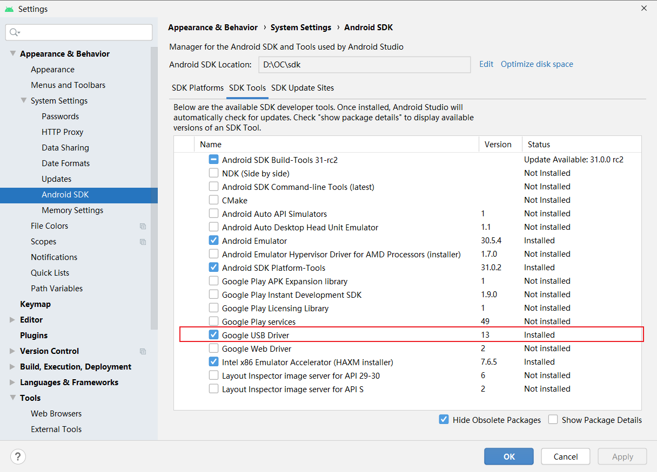Uncheck the Google USB Driver checkbox
Viewport: 657px width, 472px height.
[213, 335]
